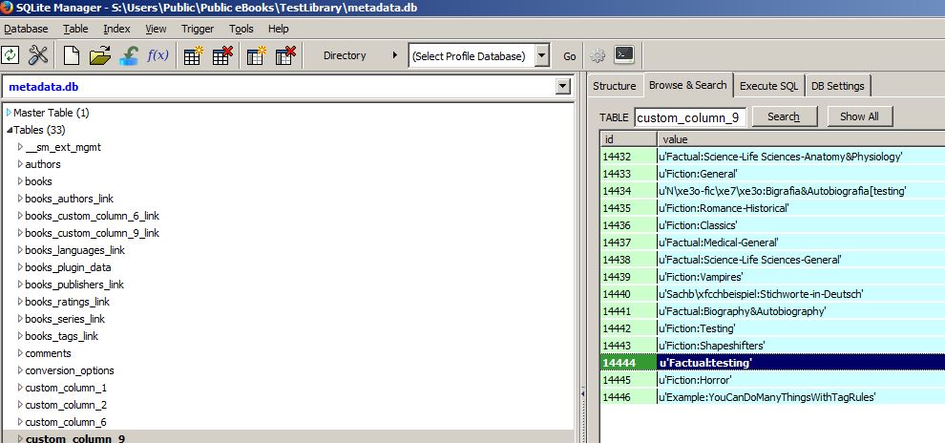Image resolution: width=945 pixels, height=443 pixels.
Task: Open the Tools menu
Action: [241, 29]
